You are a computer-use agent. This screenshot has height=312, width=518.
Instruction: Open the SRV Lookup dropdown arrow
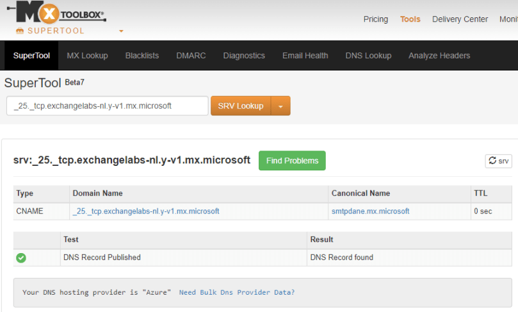point(280,106)
